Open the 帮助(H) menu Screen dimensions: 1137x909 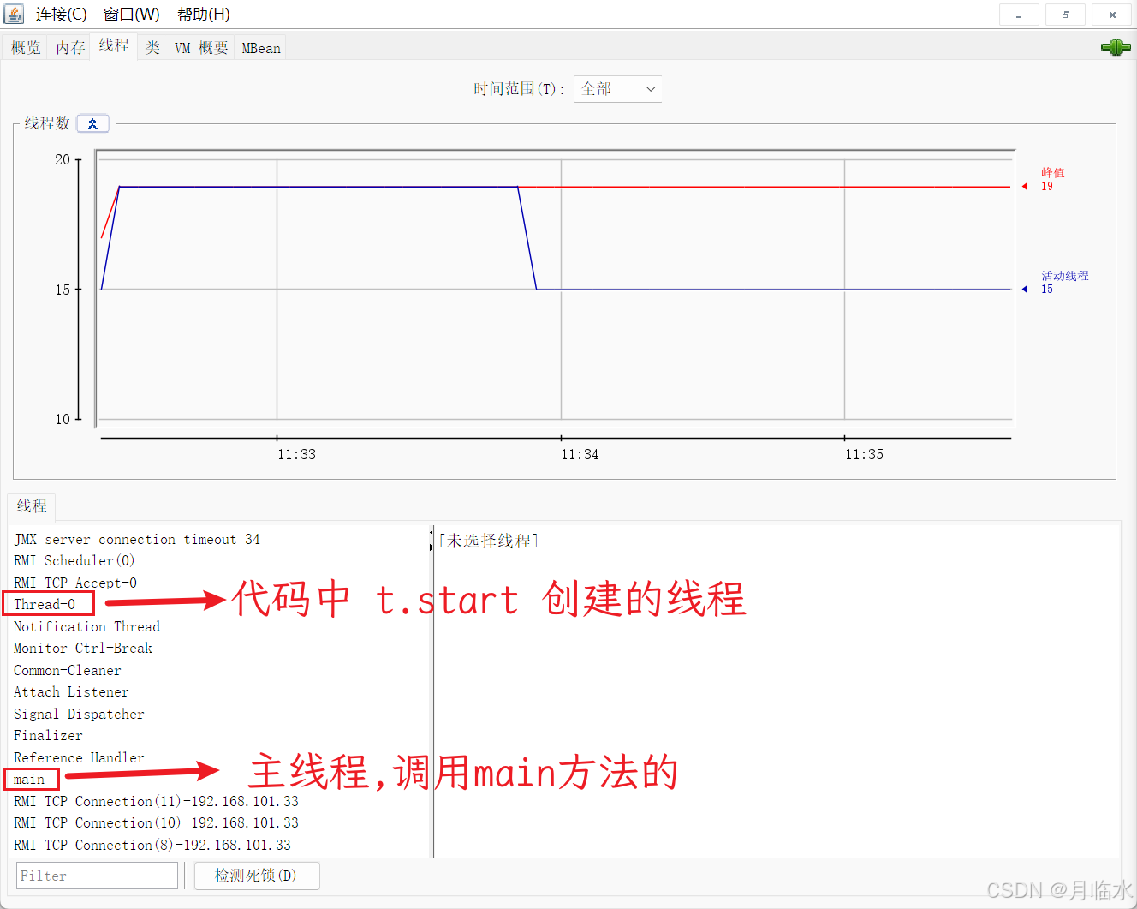[x=204, y=15]
